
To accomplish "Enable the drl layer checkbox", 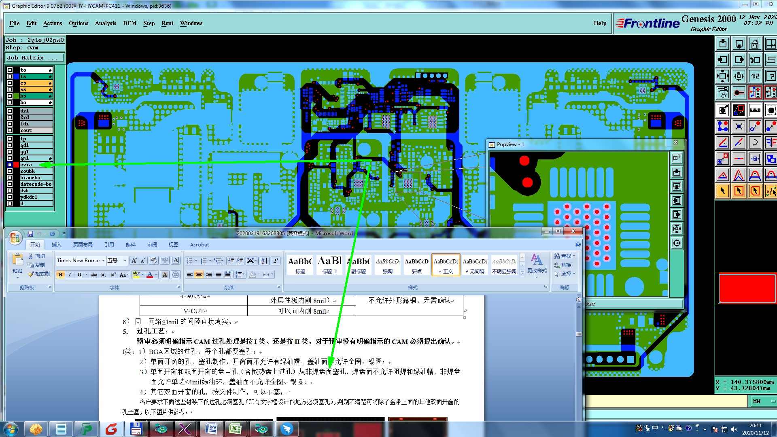I will click(10, 111).
